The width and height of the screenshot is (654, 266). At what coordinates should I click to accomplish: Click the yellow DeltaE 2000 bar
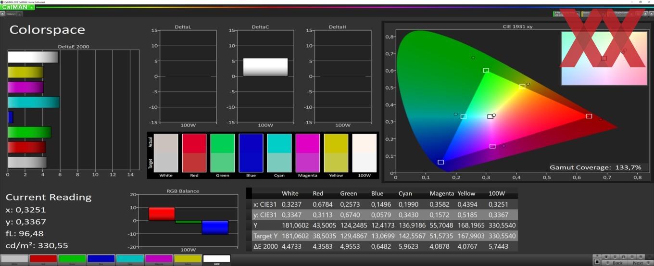tap(25, 72)
